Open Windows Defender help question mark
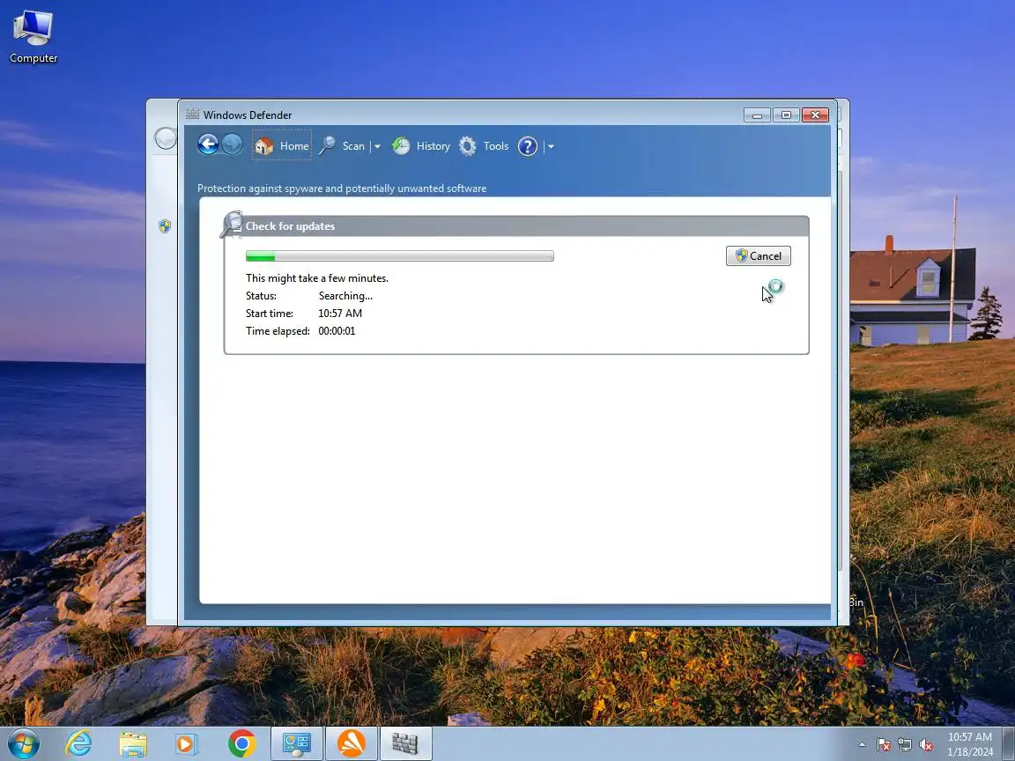The height and width of the screenshot is (761, 1015). click(528, 146)
